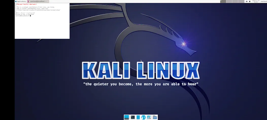This screenshot has height=120, width=267.
Task: Click the date and time clock
Action: coord(256,1)
